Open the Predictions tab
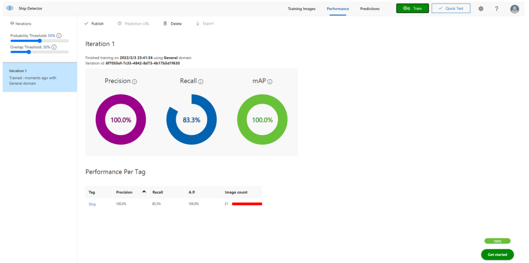The height and width of the screenshot is (263, 529). pos(370,9)
